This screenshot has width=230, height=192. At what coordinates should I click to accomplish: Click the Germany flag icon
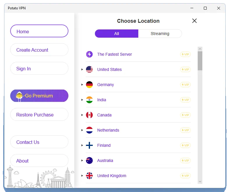(x=89, y=85)
